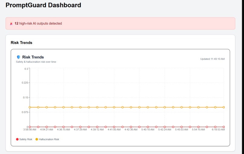Click the 5:45:03 AM x-axis label
Screen dimensions: 244x154
[x=181, y=130]
